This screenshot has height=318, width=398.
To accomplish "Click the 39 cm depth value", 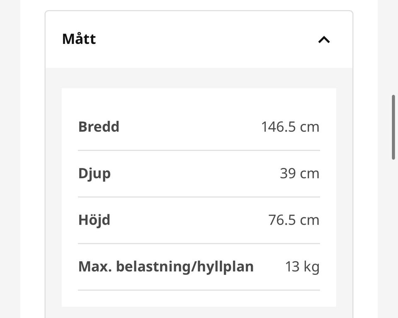I will pos(299,173).
